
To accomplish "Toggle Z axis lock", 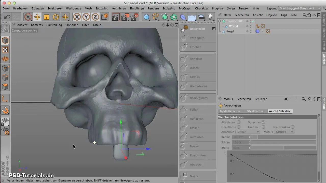I will 95,17.
